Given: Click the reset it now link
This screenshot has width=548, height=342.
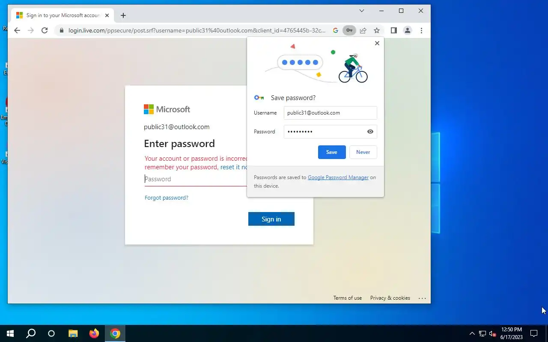Looking at the screenshot, I should [x=234, y=167].
